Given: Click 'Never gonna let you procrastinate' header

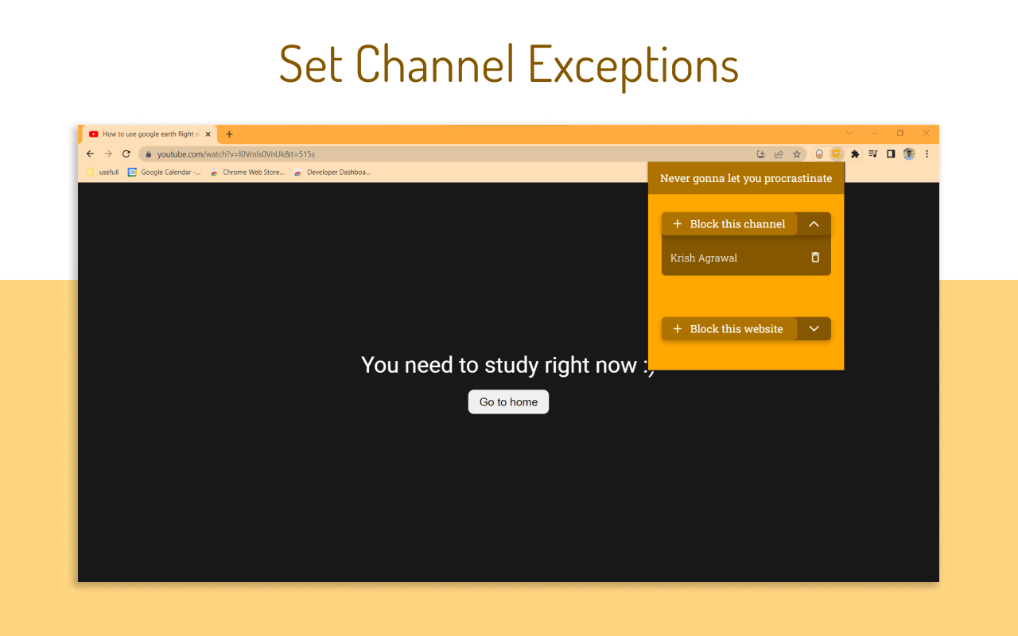Looking at the screenshot, I should point(746,178).
